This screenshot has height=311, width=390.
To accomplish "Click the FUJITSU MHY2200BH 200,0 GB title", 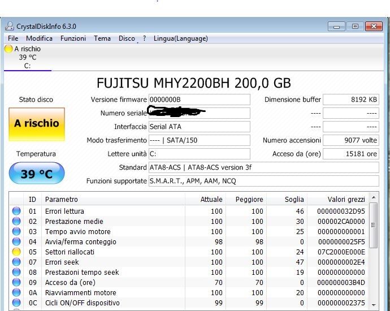I will pos(194,83).
